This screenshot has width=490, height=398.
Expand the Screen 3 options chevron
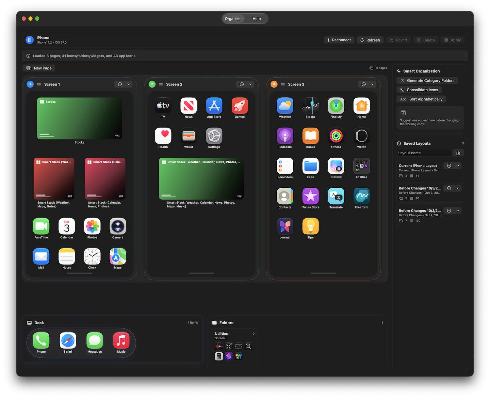click(372, 84)
